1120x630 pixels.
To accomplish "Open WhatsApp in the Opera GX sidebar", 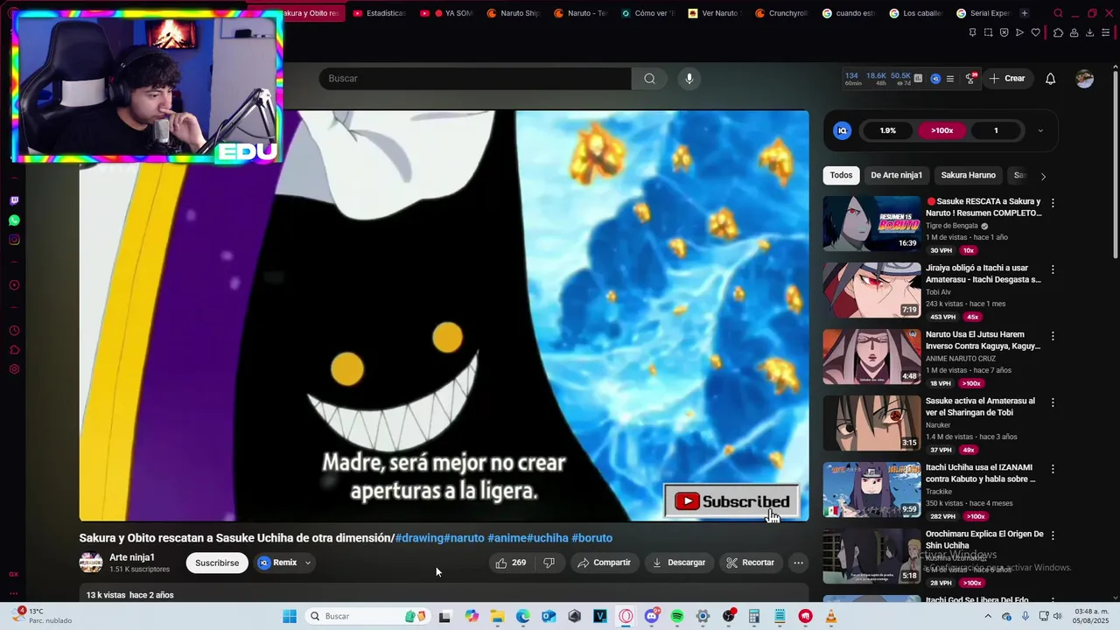I will coord(14,220).
